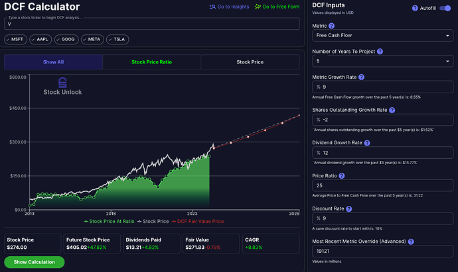The width and height of the screenshot is (458, 272).
Task: Click the Stock Price $274.00 value
Action: tap(17, 248)
